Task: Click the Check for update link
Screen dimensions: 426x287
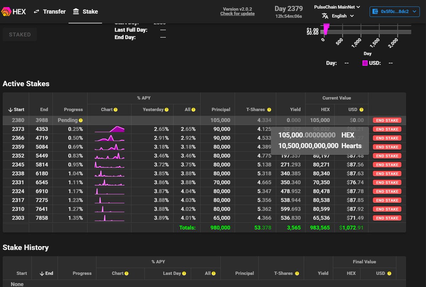Action: [237, 13]
